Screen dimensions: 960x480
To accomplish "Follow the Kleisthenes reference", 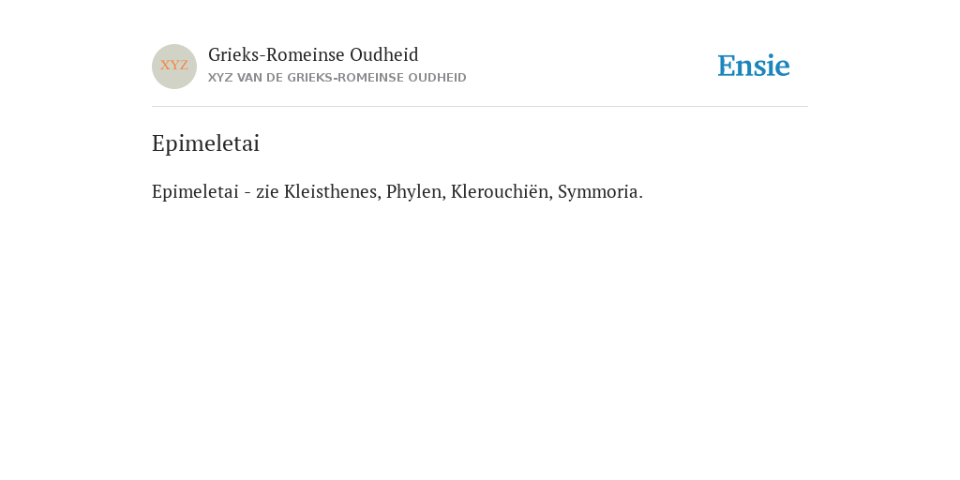I will pyautogui.click(x=333, y=191).
